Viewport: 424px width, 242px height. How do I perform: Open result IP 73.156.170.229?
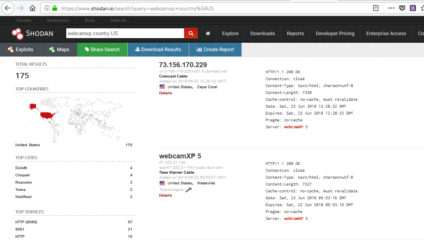tap(183, 65)
